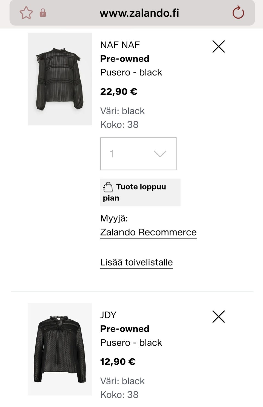Select the NAF NAF Pusero - black title

click(x=131, y=72)
